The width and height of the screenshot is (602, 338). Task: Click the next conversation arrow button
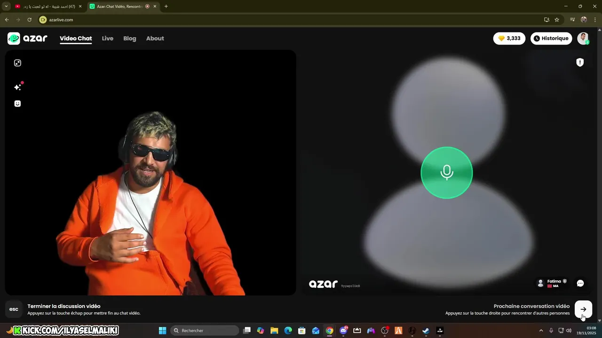(583, 309)
